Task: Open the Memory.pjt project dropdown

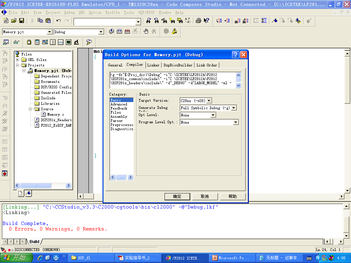Action: 50,32
